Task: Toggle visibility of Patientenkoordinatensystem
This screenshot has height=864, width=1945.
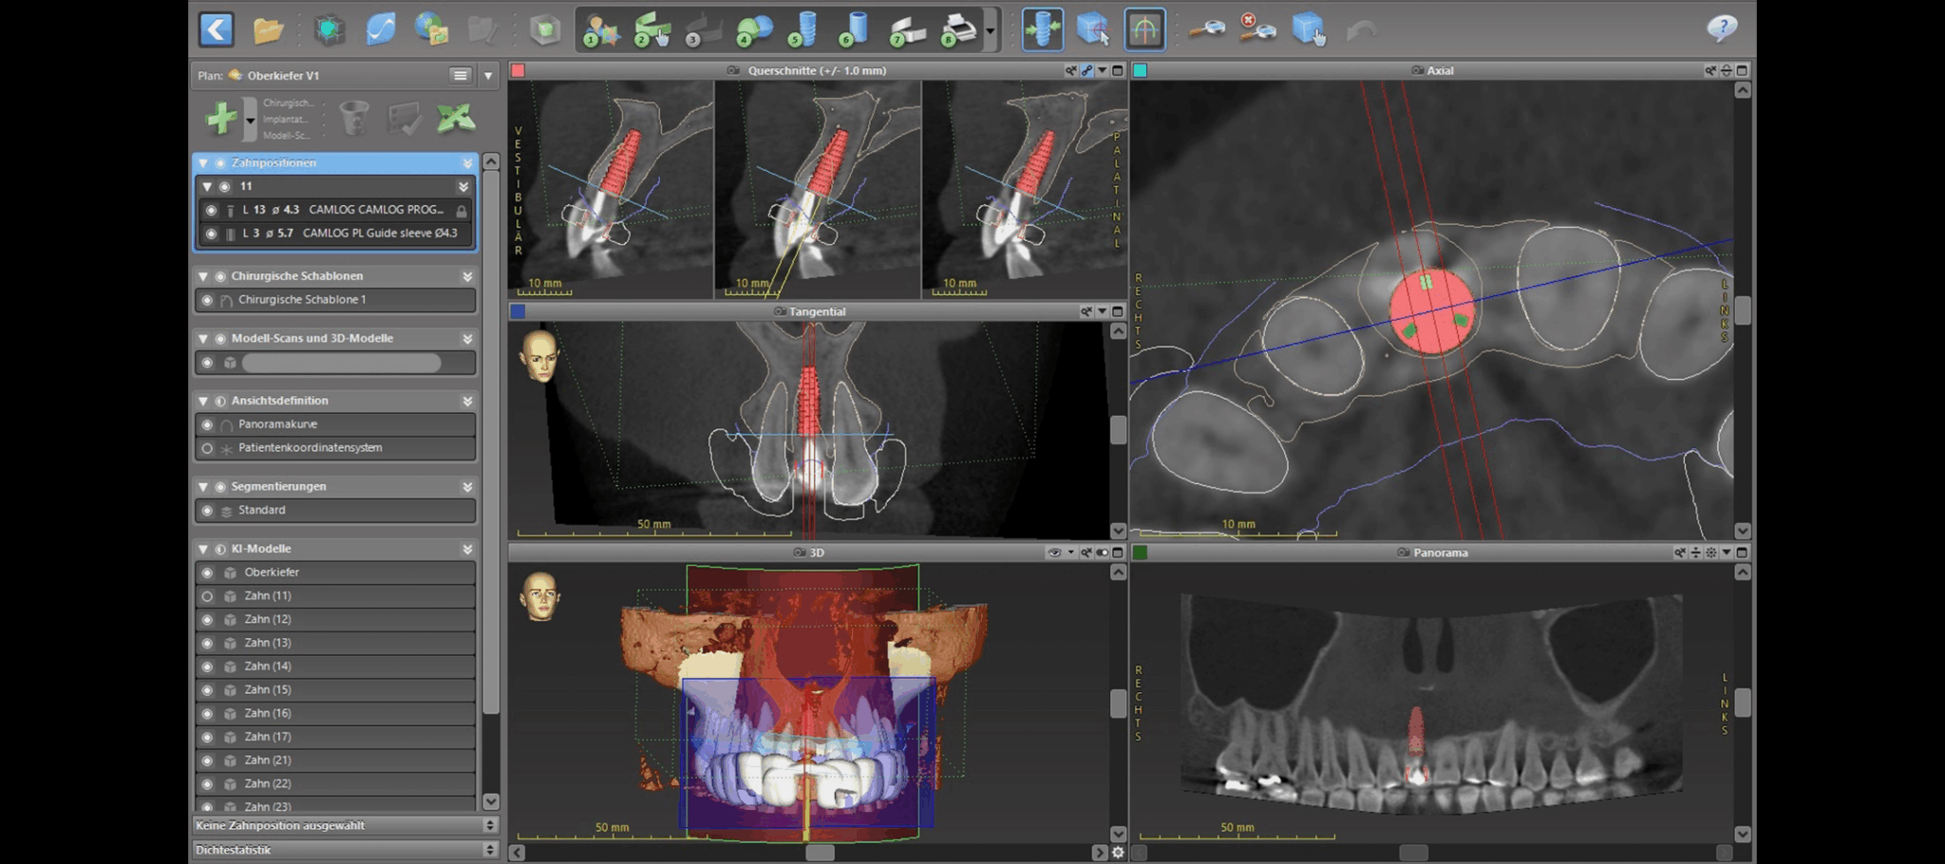Action: pos(207,448)
